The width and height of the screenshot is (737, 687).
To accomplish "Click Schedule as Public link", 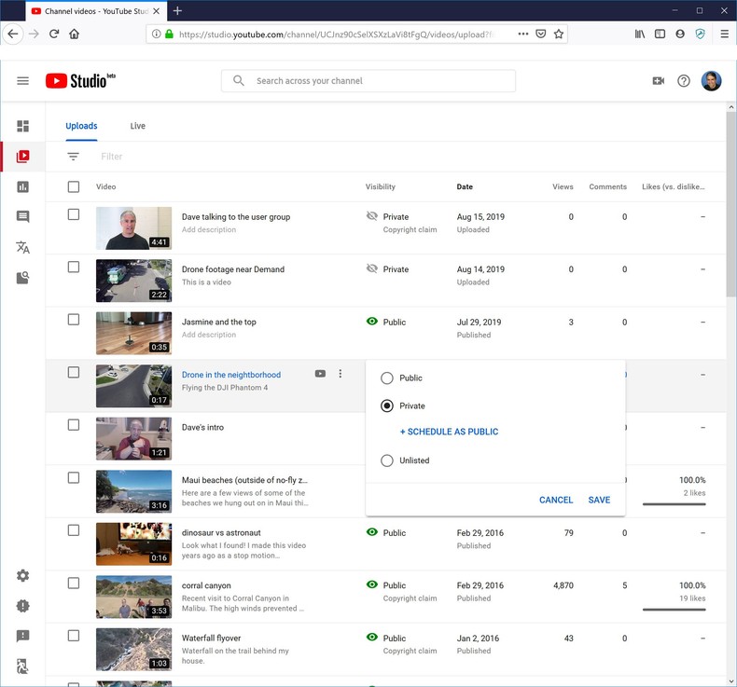I will [x=449, y=433].
